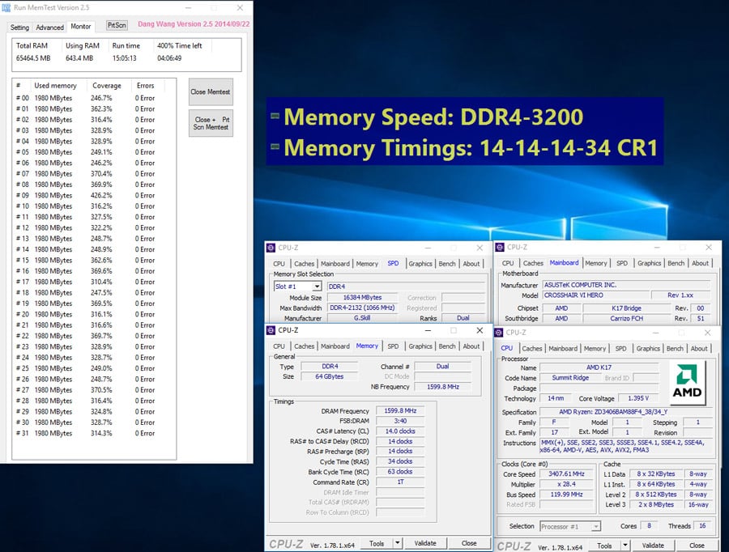Switch to SPD tab in Memory window
This screenshot has height=552, width=729.
(x=394, y=346)
